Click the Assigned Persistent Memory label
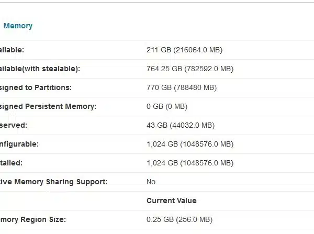The image size is (314, 234). coord(48,106)
